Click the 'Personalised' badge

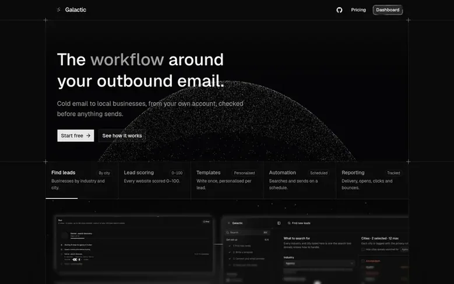point(244,173)
